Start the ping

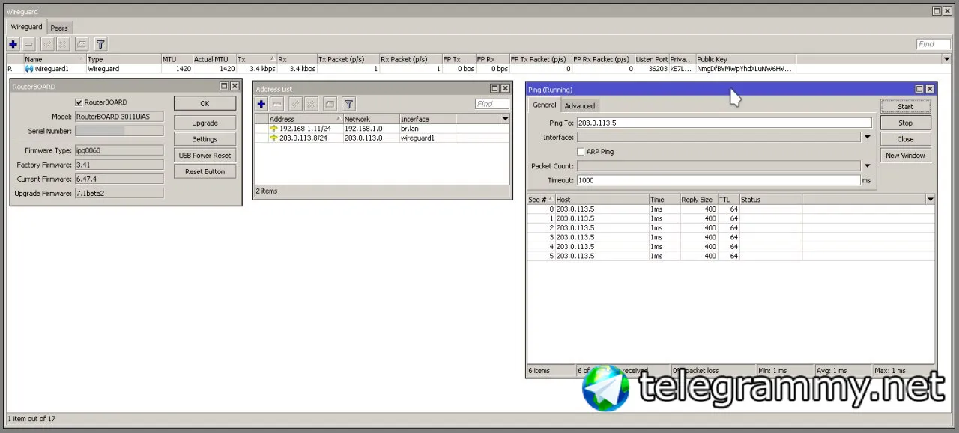point(905,107)
